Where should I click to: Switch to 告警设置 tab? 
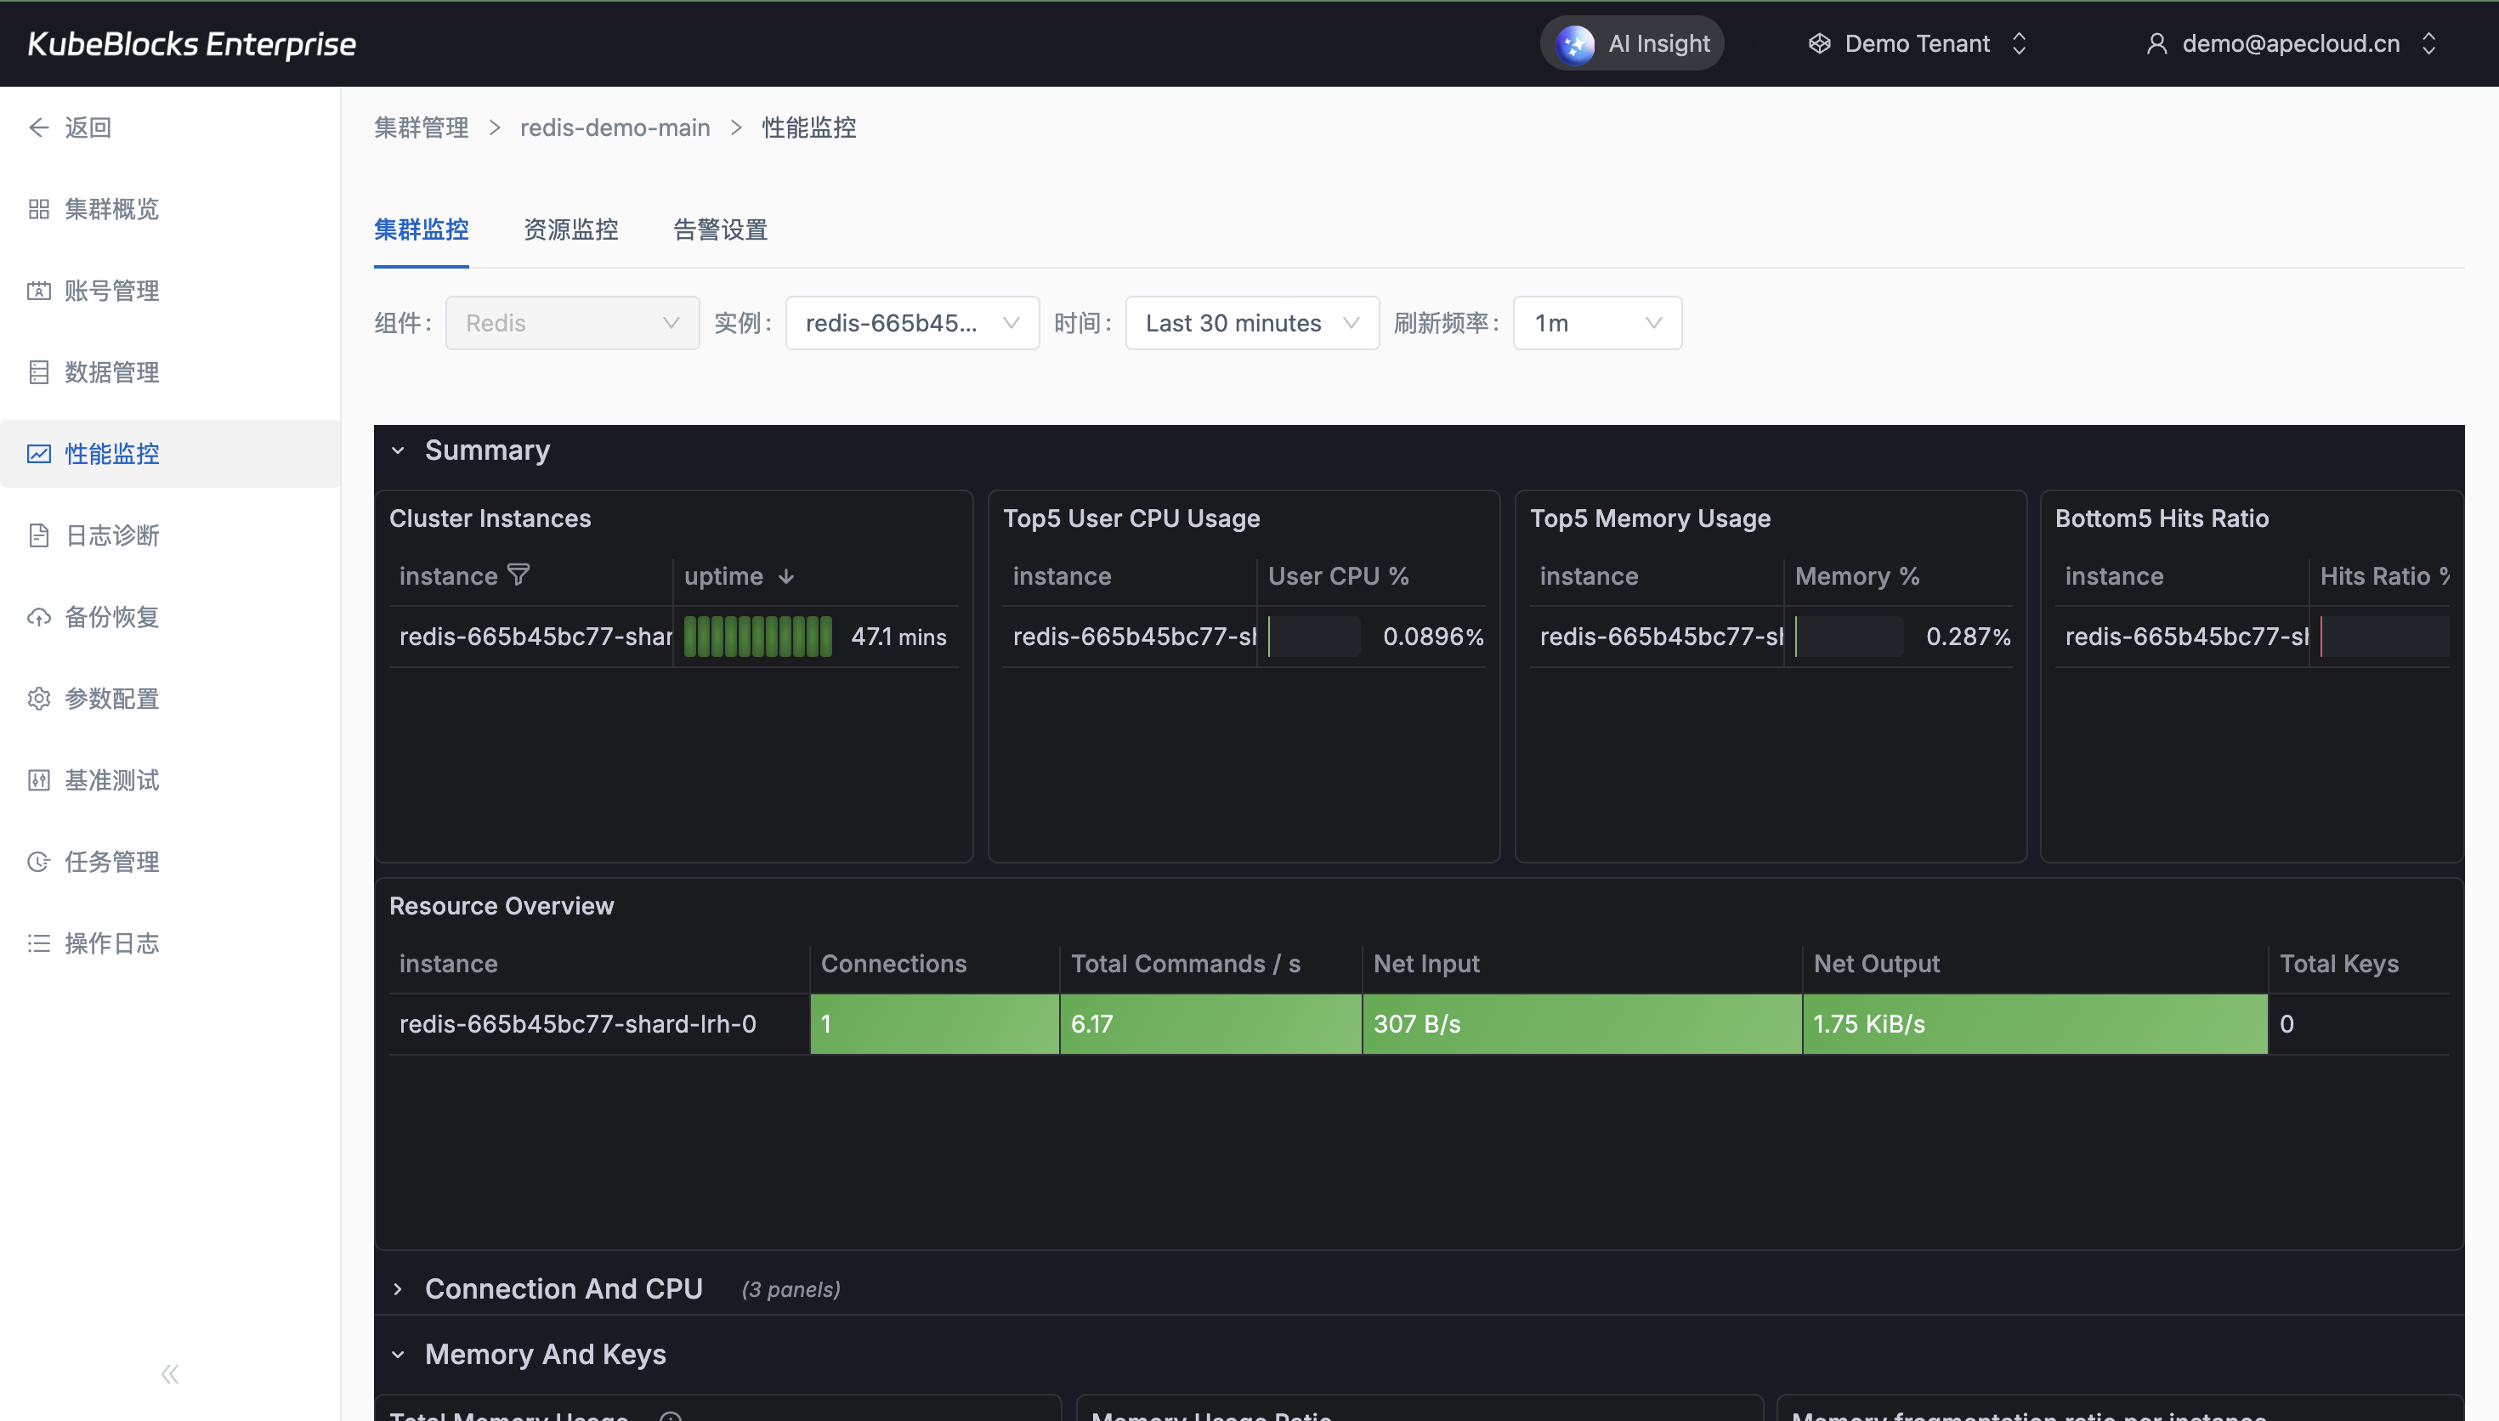pyautogui.click(x=720, y=229)
